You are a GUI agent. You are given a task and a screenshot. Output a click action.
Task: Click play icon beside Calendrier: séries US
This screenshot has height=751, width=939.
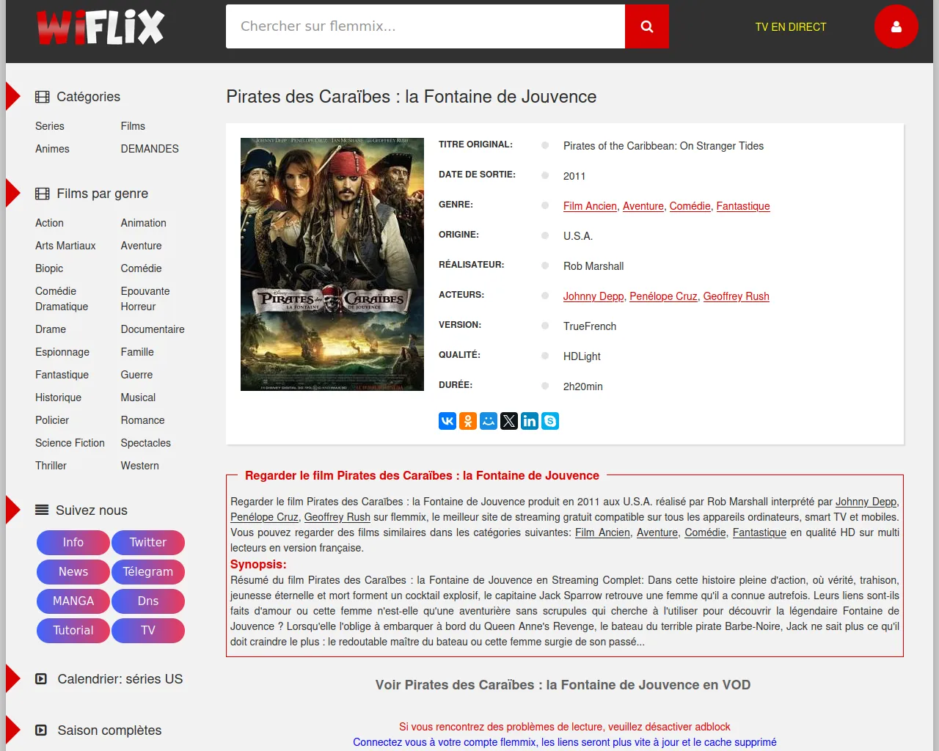(41, 679)
